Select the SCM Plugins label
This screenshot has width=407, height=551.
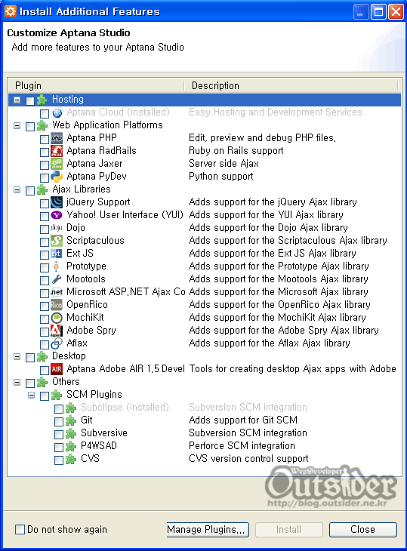[94, 395]
